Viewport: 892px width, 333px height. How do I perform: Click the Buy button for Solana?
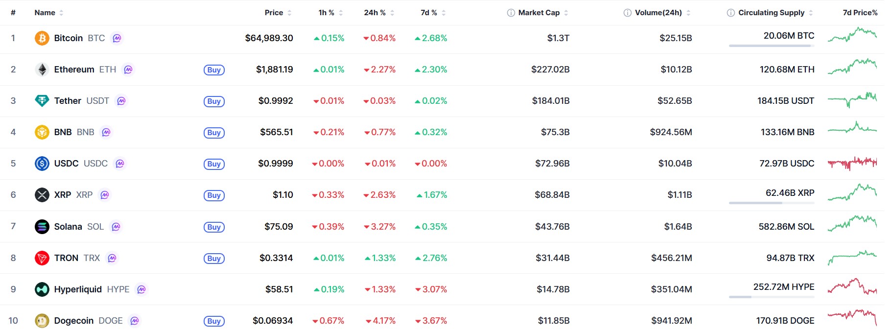[x=214, y=227]
